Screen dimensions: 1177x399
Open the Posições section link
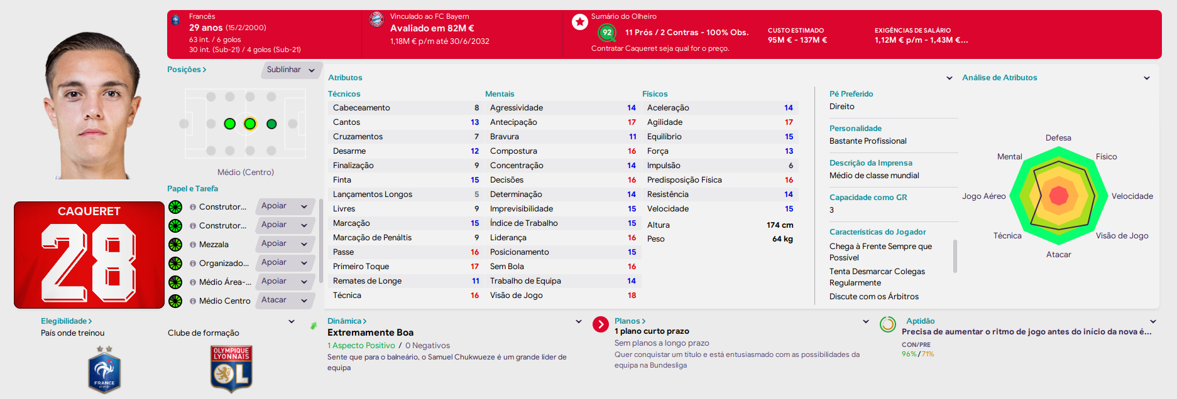click(187, 70)
